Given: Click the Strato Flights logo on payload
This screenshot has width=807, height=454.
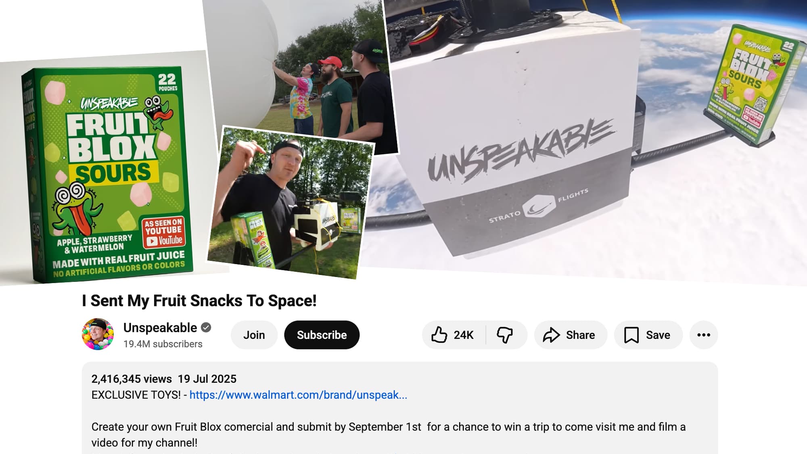Looking at the screenshot, I should (539, 206).
